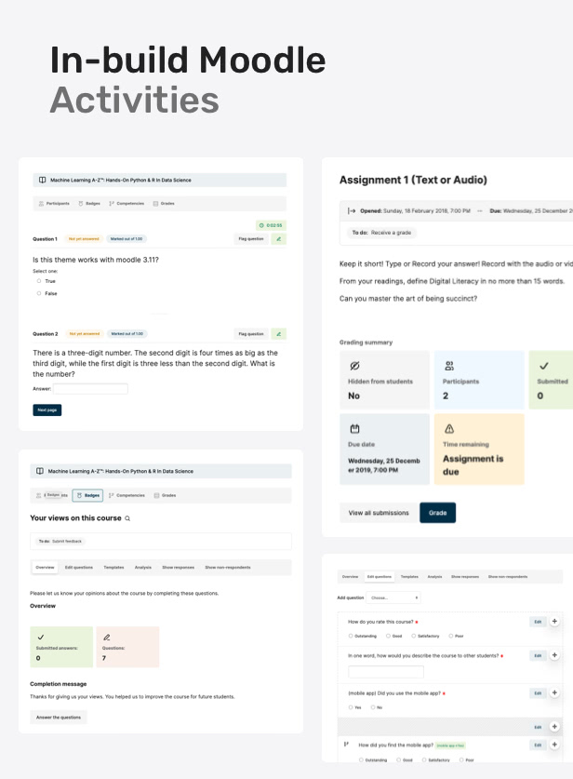
Task: Click the calendar icon in the Due date card
Action: [x=354, y=428]
